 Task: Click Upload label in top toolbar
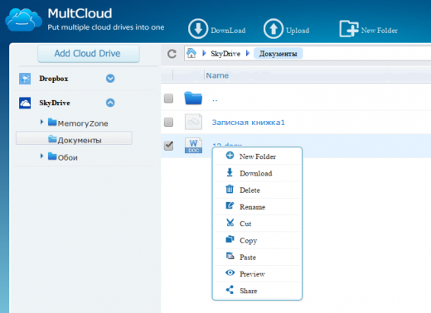tap(298, 31)
